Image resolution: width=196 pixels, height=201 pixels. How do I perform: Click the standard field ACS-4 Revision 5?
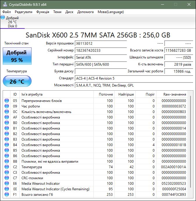(x=134, y=78)
